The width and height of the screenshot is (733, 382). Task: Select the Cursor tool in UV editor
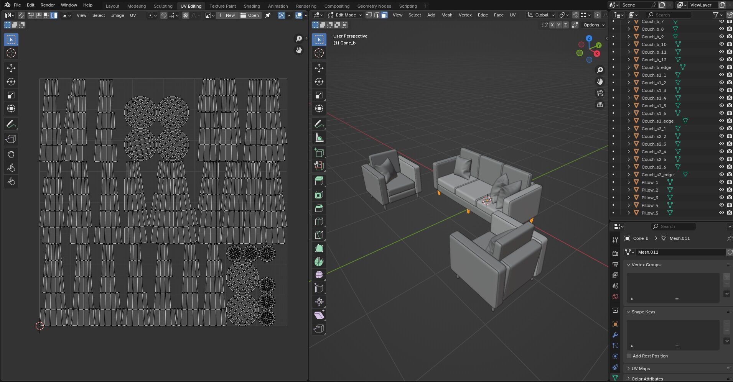pos(11,53)
